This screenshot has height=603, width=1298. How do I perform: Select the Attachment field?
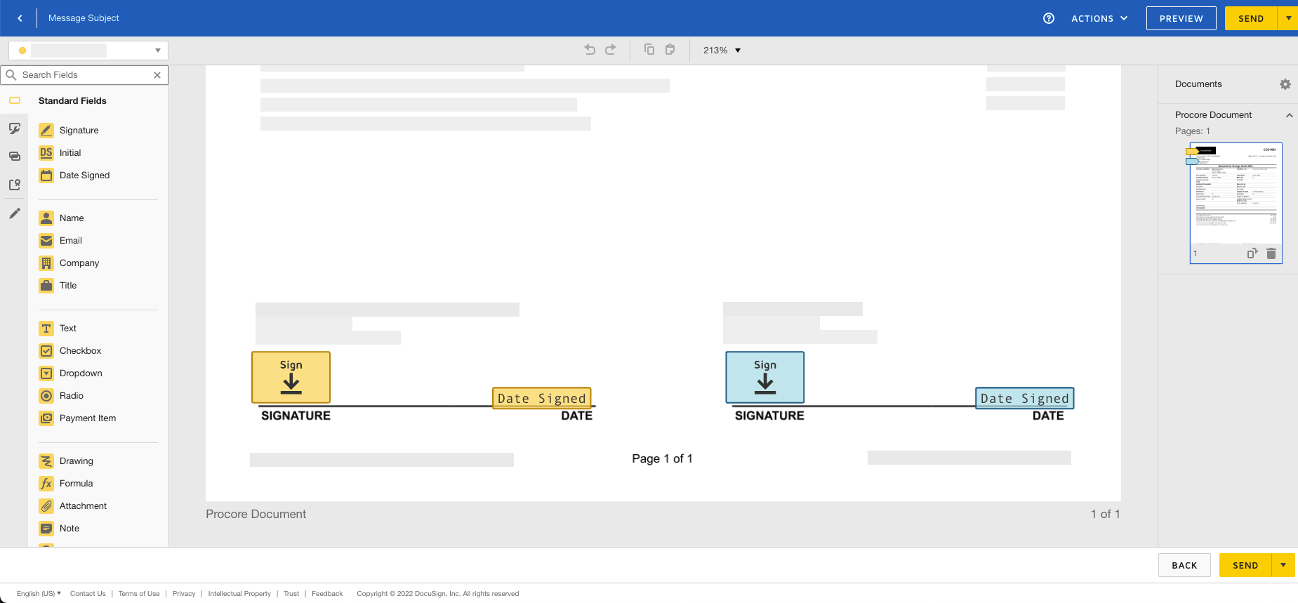tap(73, 506)
